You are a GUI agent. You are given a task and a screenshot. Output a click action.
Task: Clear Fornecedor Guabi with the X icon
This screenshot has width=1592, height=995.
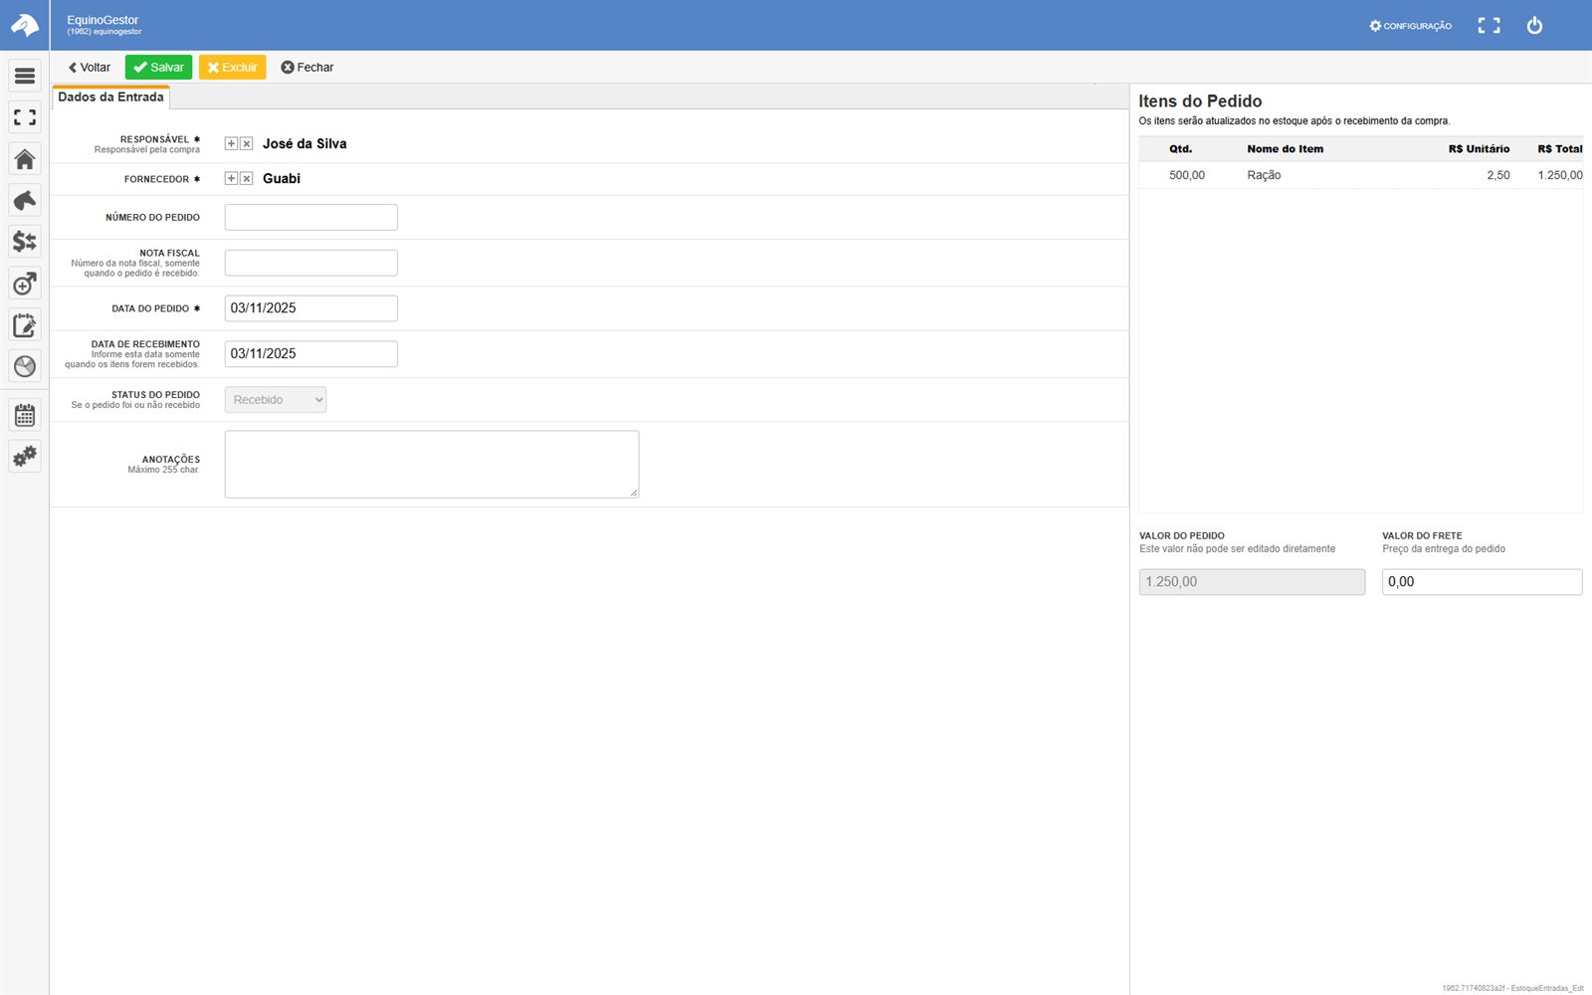pos(247,179)
